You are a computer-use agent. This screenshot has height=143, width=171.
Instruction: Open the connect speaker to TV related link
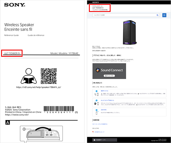[100, 124]
